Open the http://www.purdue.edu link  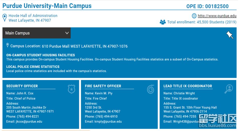click(217, 16)
